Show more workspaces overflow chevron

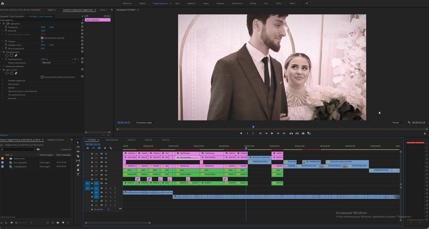coord(307,3)
